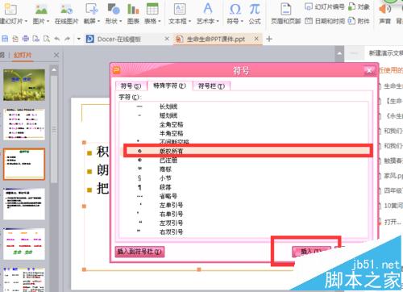The height and width of the screenshot is (292, 403).
Task: Click the large Table (表格) grid icon
Action: click(152, 9)
